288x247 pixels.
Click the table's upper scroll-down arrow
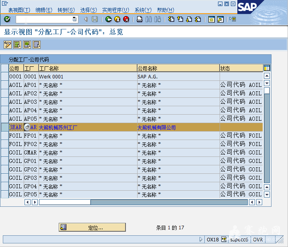click(267, 83)
